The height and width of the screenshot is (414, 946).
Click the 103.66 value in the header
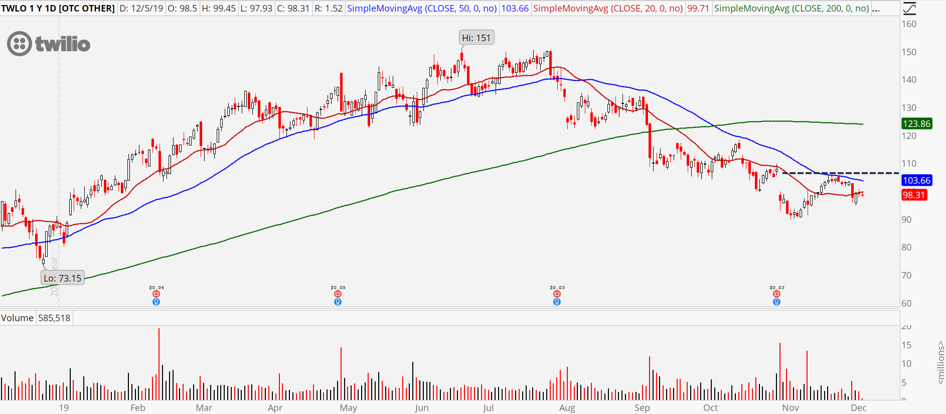[515, 9]
